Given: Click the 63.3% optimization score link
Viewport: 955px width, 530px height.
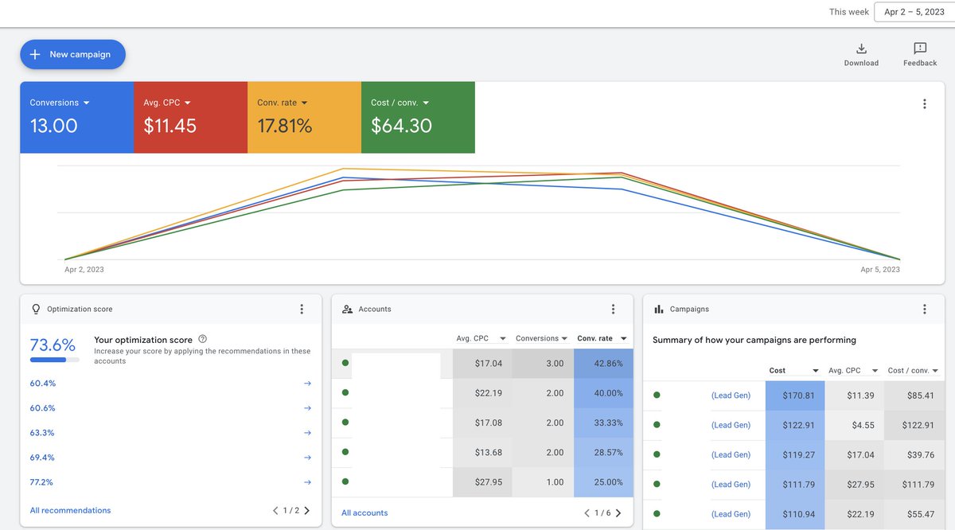Looking at the screenshot, I should coord(43,433).
